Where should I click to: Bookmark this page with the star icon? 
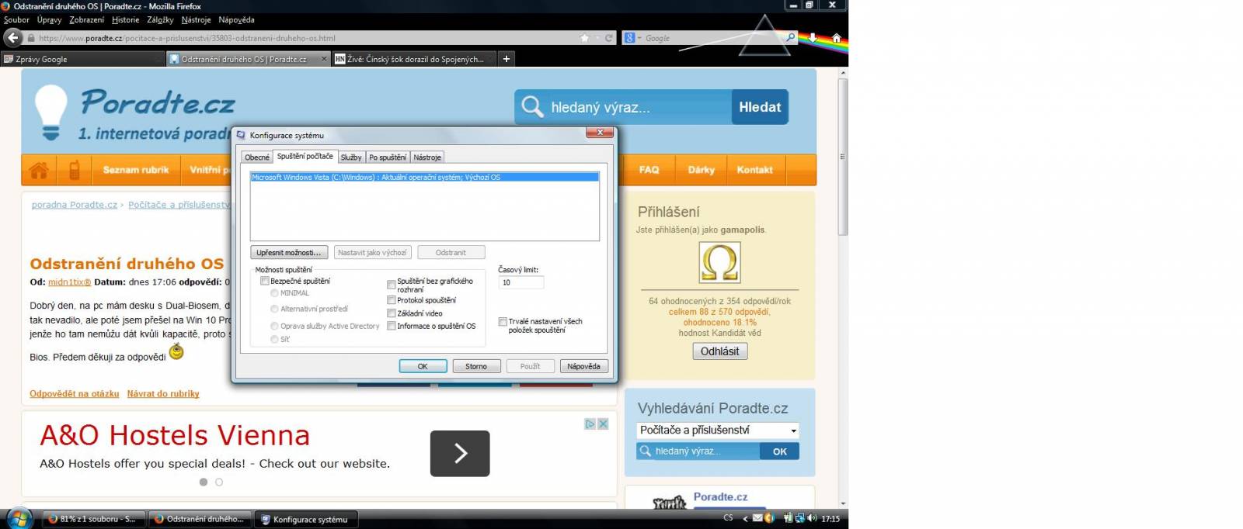pos(584,38)
